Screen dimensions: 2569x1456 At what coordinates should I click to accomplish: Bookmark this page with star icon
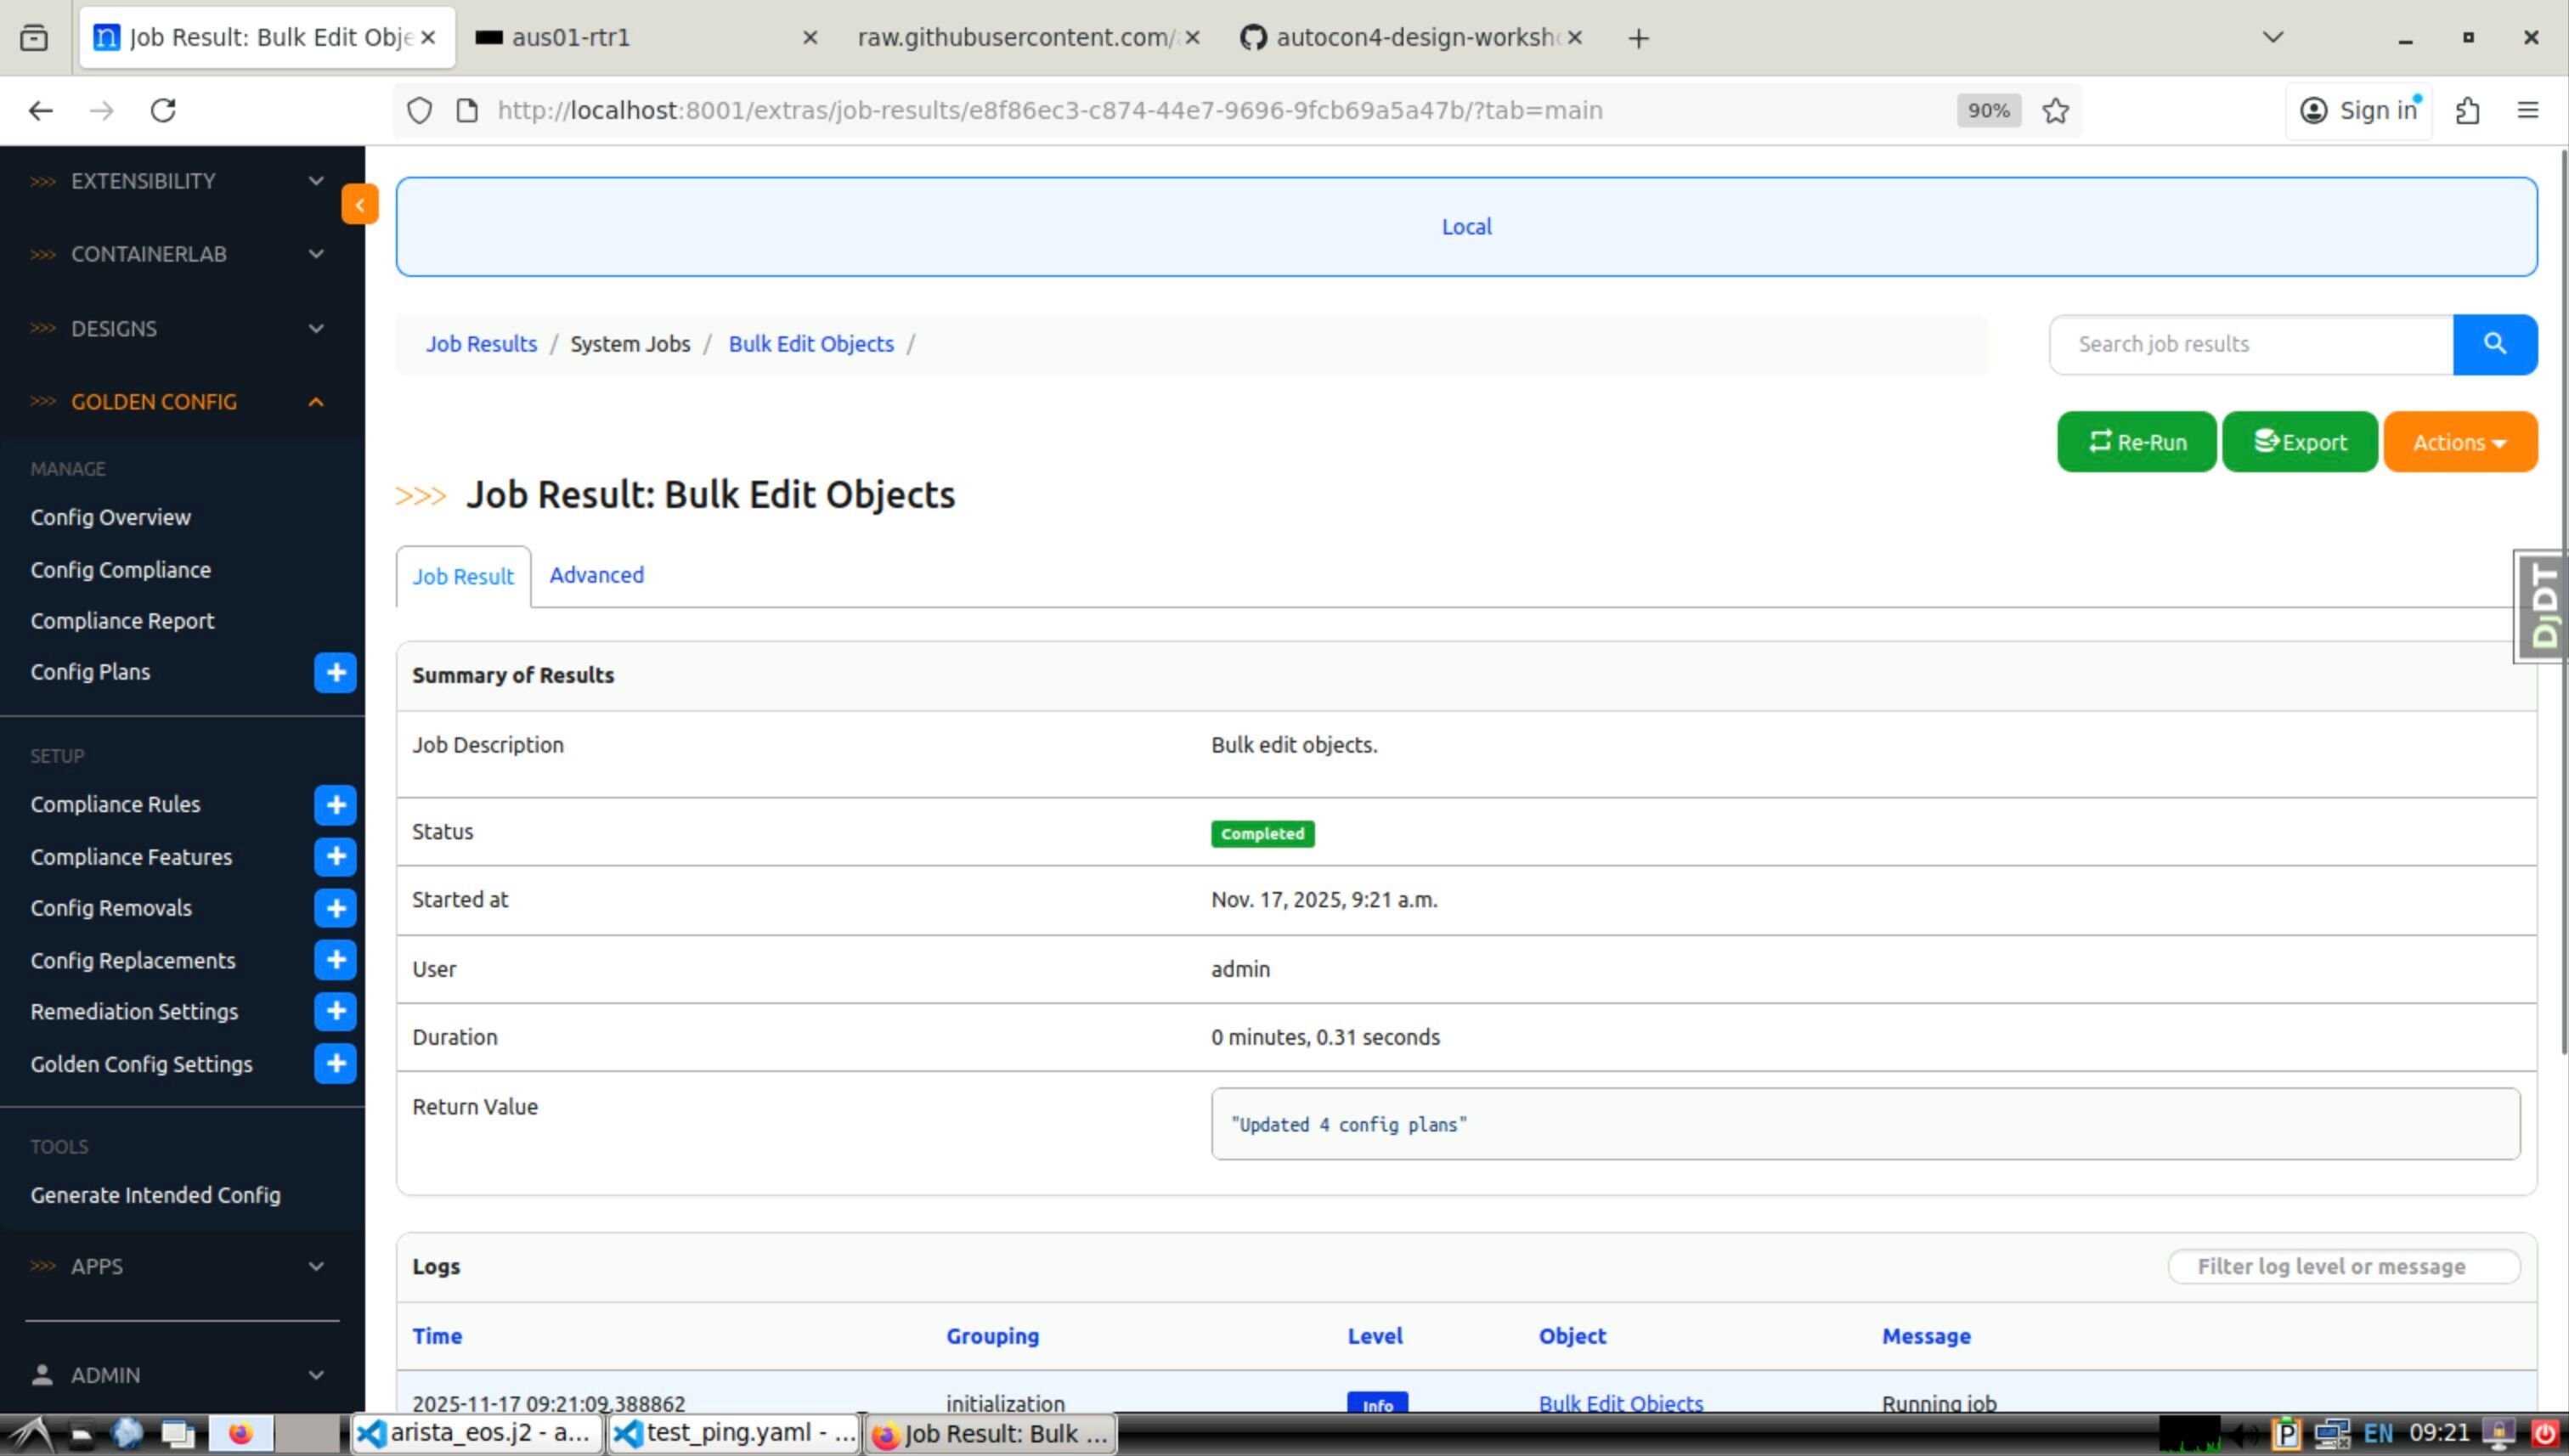click(x=2055, y=110)
